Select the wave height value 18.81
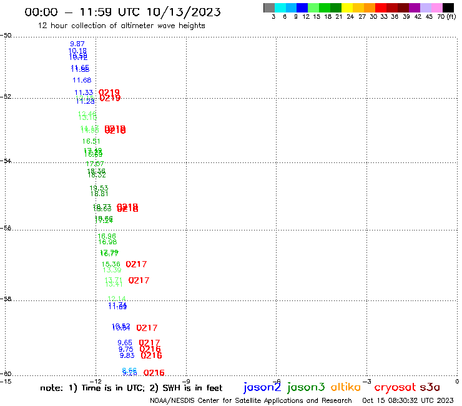Viewport: 462px width, 406px height. pyautogui.click(x=99, y=194)
